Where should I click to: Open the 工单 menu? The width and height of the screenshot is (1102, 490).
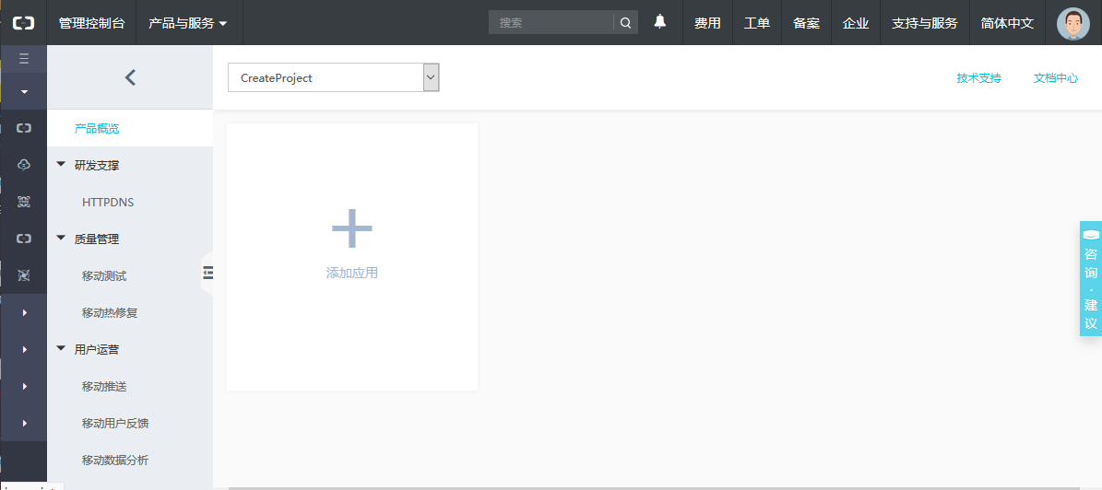(x=757, y=22)
